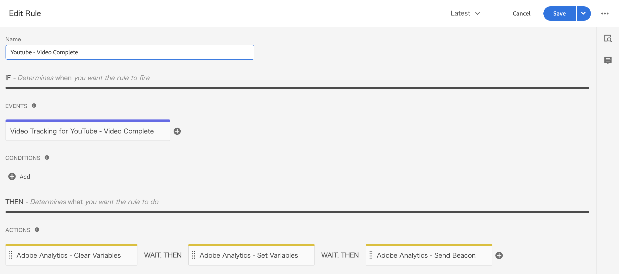
Task: Add another event with the plus icon
Action: pos(177,131)
